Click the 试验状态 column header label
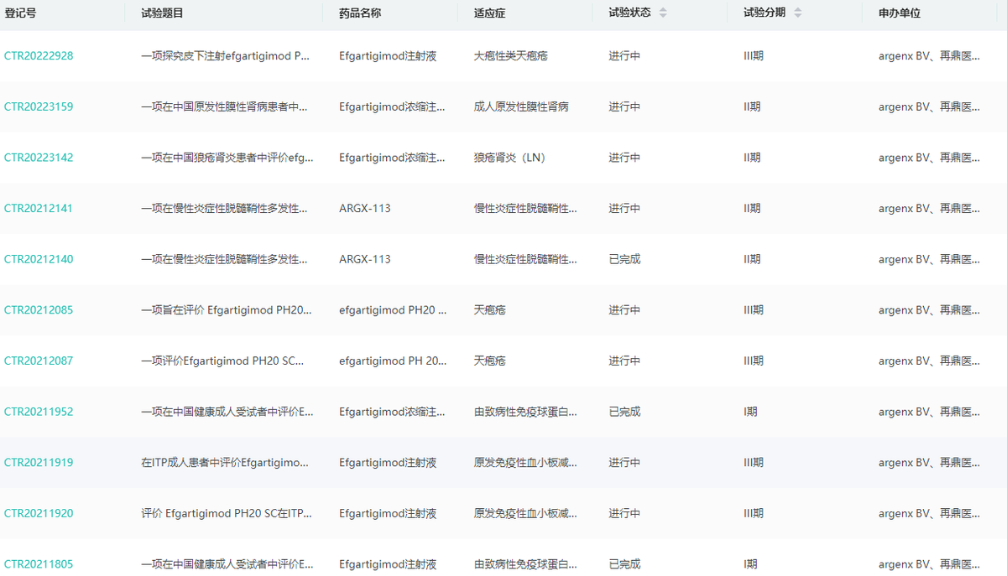The image size is (1007, 576). tap(630, 13)
